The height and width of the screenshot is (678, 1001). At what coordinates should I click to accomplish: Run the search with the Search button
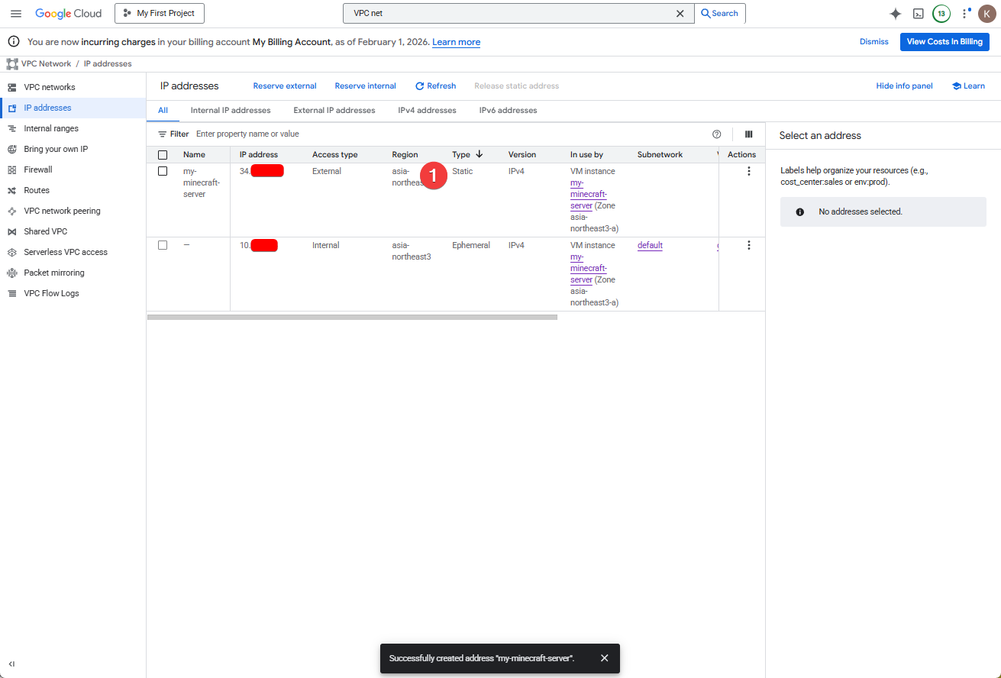(720, 13)
